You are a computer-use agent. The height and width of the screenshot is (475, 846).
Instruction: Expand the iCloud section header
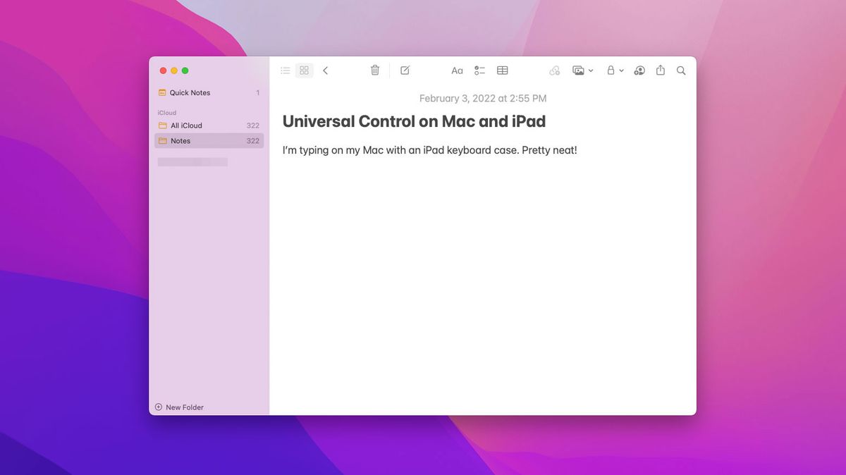167,112
